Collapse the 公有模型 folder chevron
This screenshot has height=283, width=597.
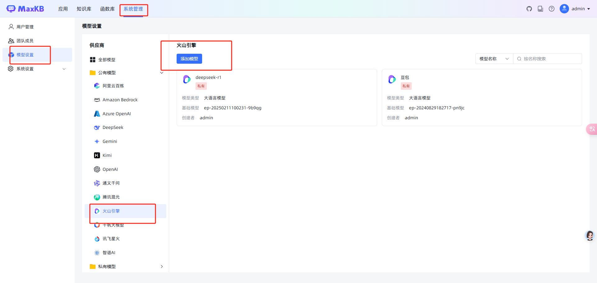click(162, 73)
